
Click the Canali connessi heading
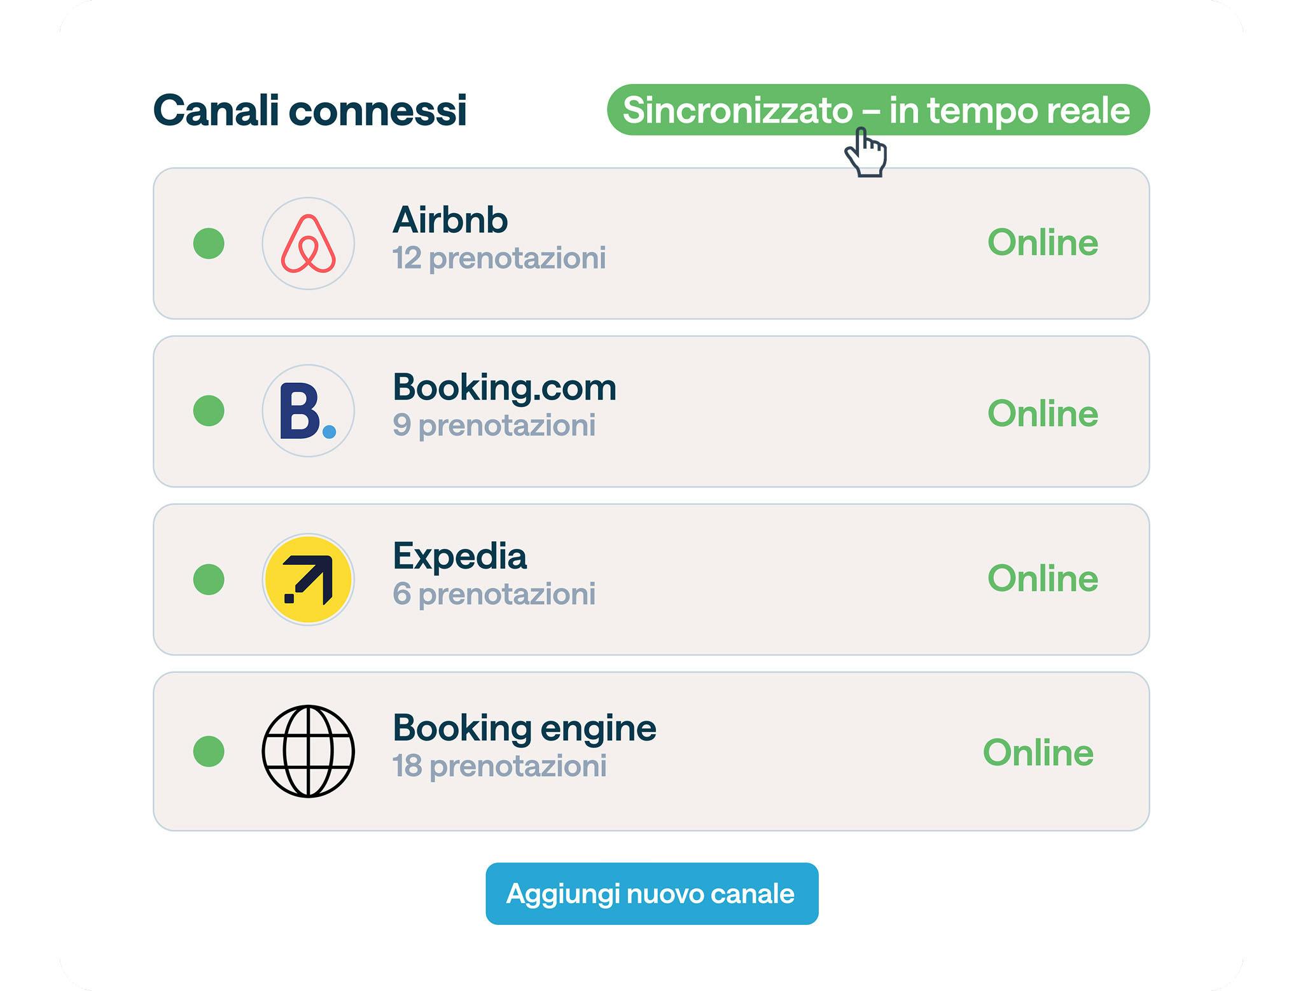[310, 111]
